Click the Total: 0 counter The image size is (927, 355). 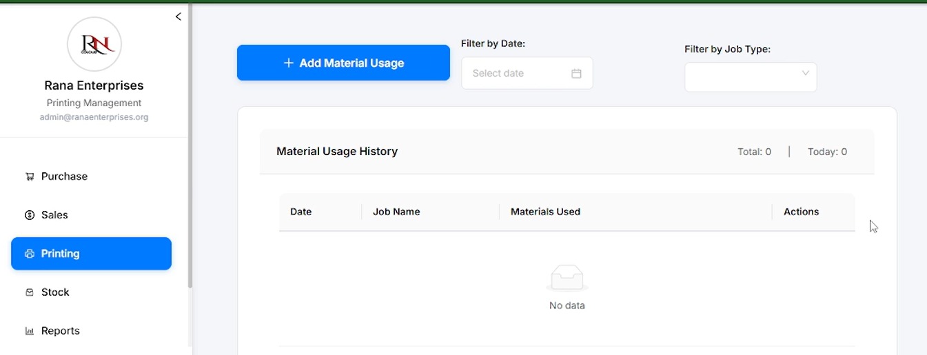tap(754, 152)
